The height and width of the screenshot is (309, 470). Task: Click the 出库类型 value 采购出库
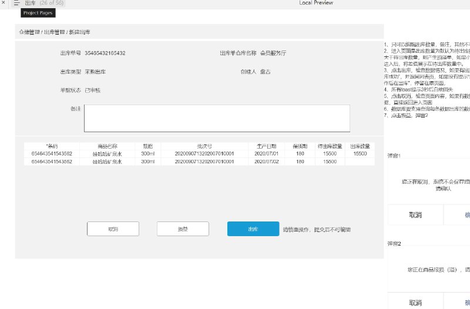[95, 72]
